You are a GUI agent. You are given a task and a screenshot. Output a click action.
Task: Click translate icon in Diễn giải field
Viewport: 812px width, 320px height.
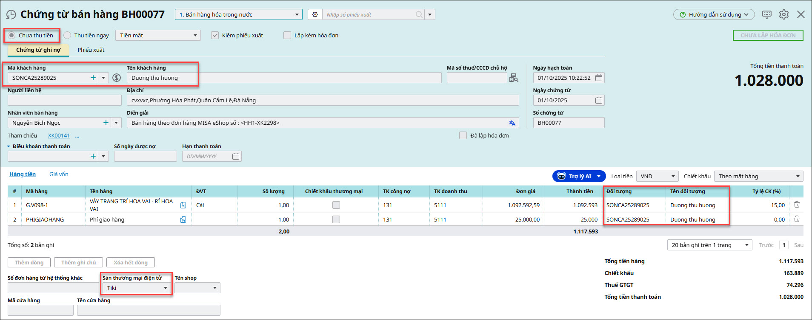tap(512, 123)
